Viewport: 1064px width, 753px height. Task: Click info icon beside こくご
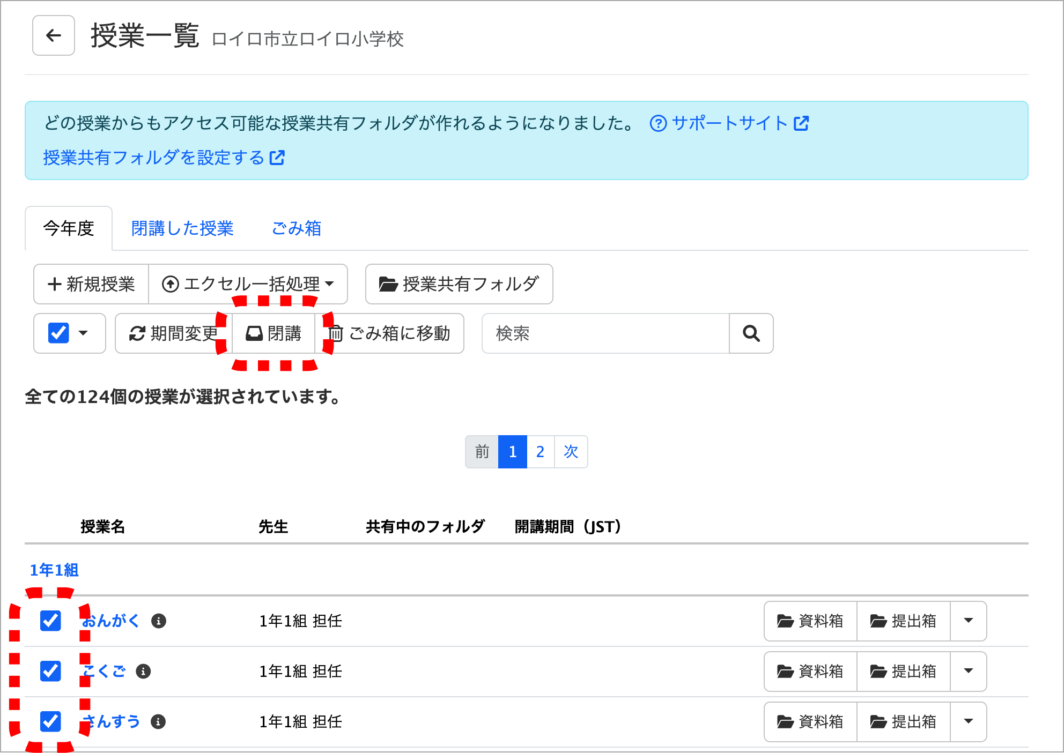coord(143,671)
